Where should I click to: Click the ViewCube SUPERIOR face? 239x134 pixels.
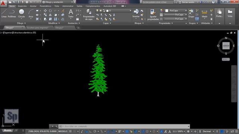pos(226,46)
